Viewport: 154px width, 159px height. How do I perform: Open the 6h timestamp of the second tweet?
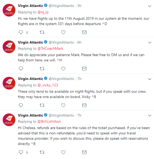[79, 42]
